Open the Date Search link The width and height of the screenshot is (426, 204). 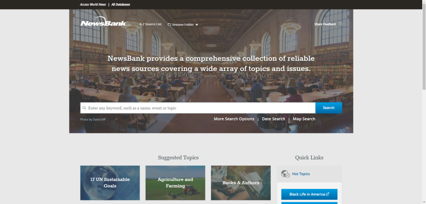273,119
